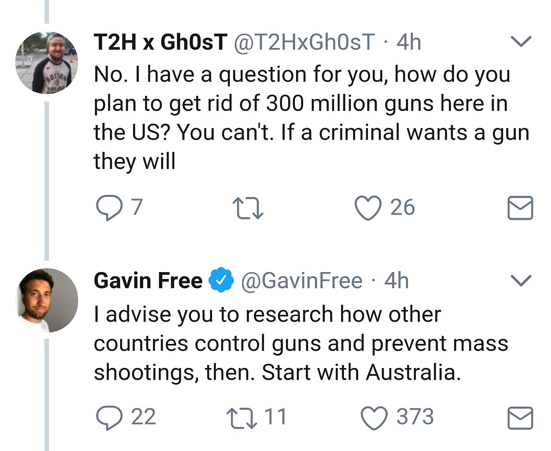Share T2H x Gh0sT tweet via message

coord(520,208)
